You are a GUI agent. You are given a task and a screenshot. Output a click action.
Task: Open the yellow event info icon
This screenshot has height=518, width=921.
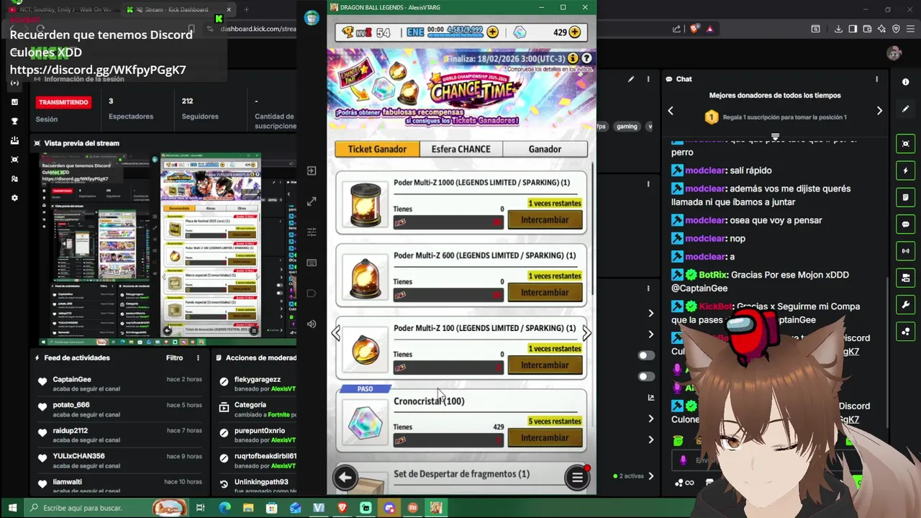[x=573, y=58]
